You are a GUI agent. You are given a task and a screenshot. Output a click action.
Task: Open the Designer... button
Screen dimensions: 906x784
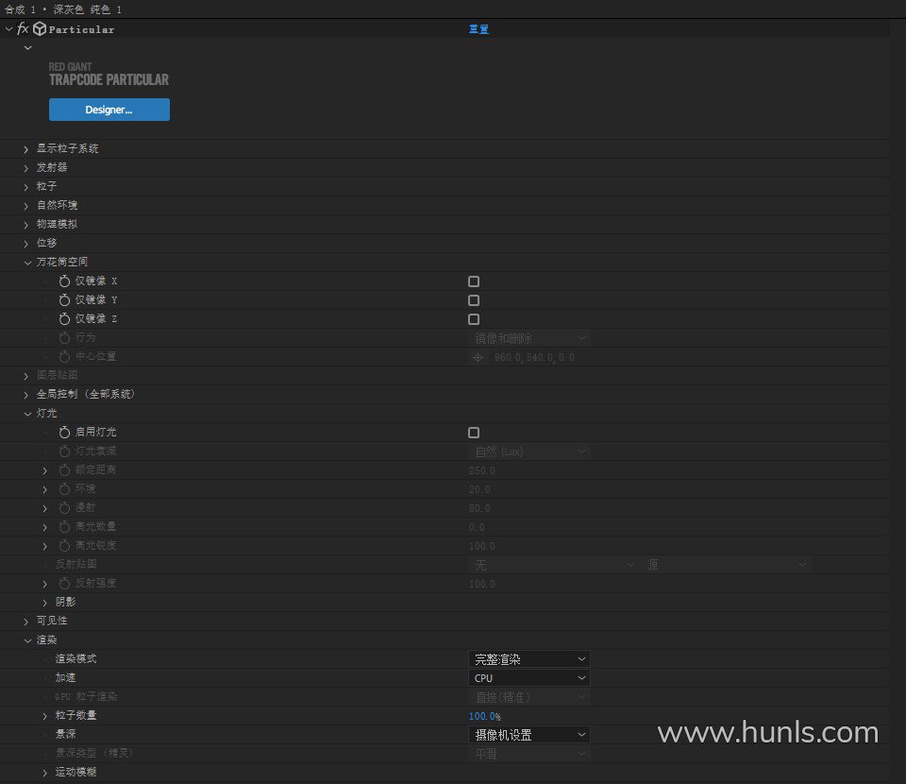[x=109, y=110]
